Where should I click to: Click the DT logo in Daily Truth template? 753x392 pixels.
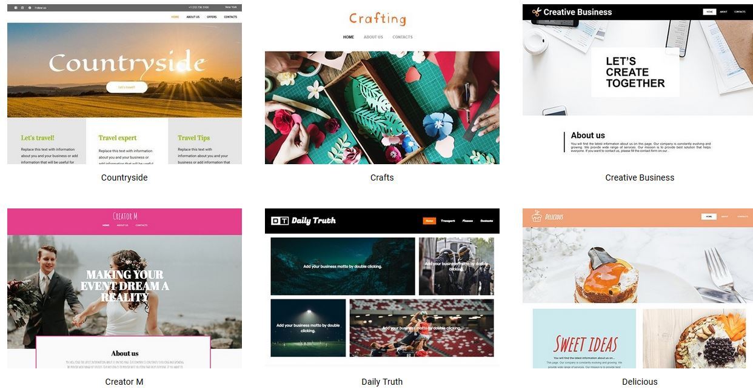[279, 221]
